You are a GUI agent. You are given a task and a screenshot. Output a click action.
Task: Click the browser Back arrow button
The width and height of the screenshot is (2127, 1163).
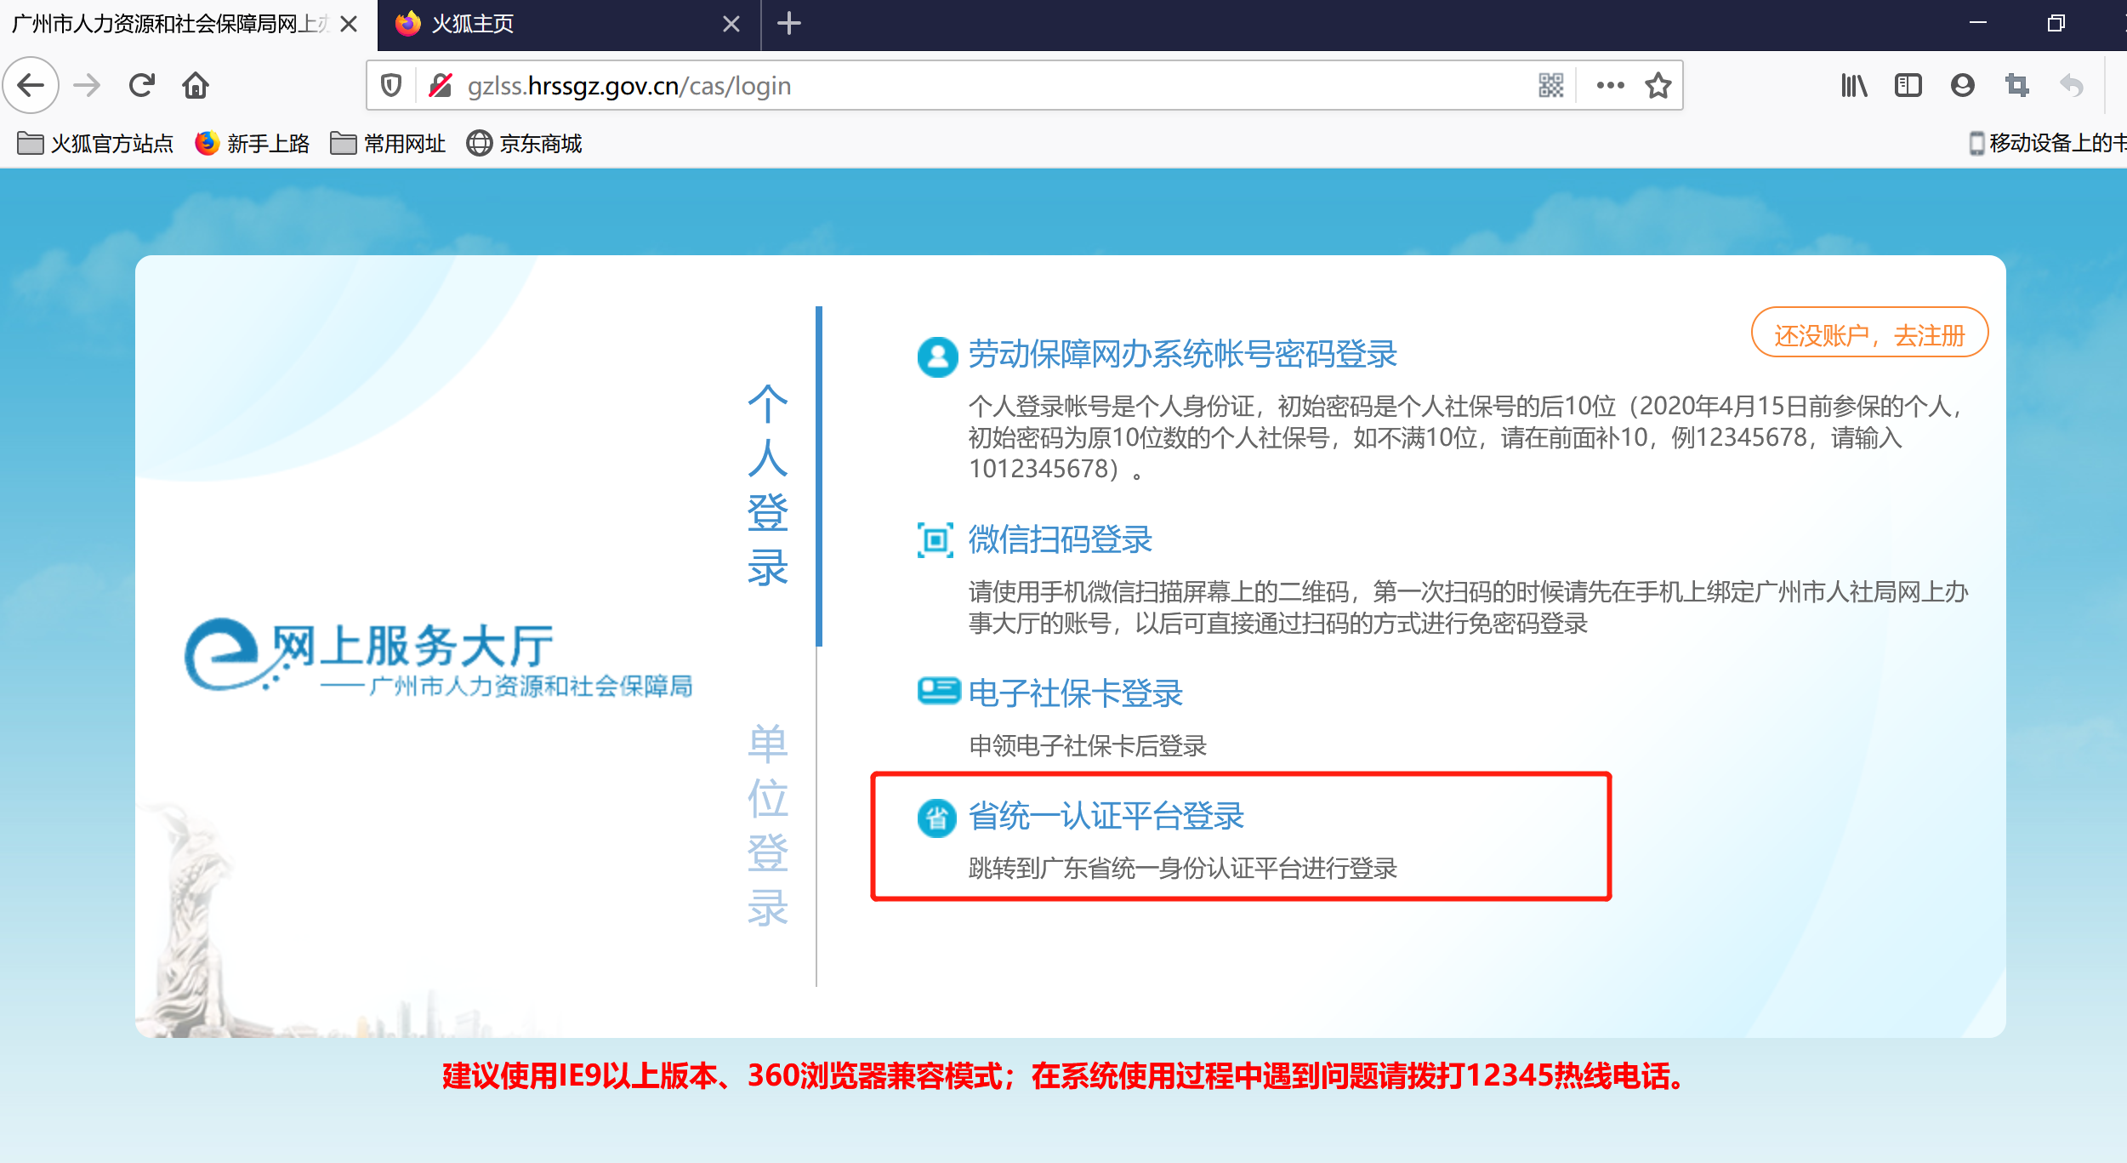click(x=31, y=85)
